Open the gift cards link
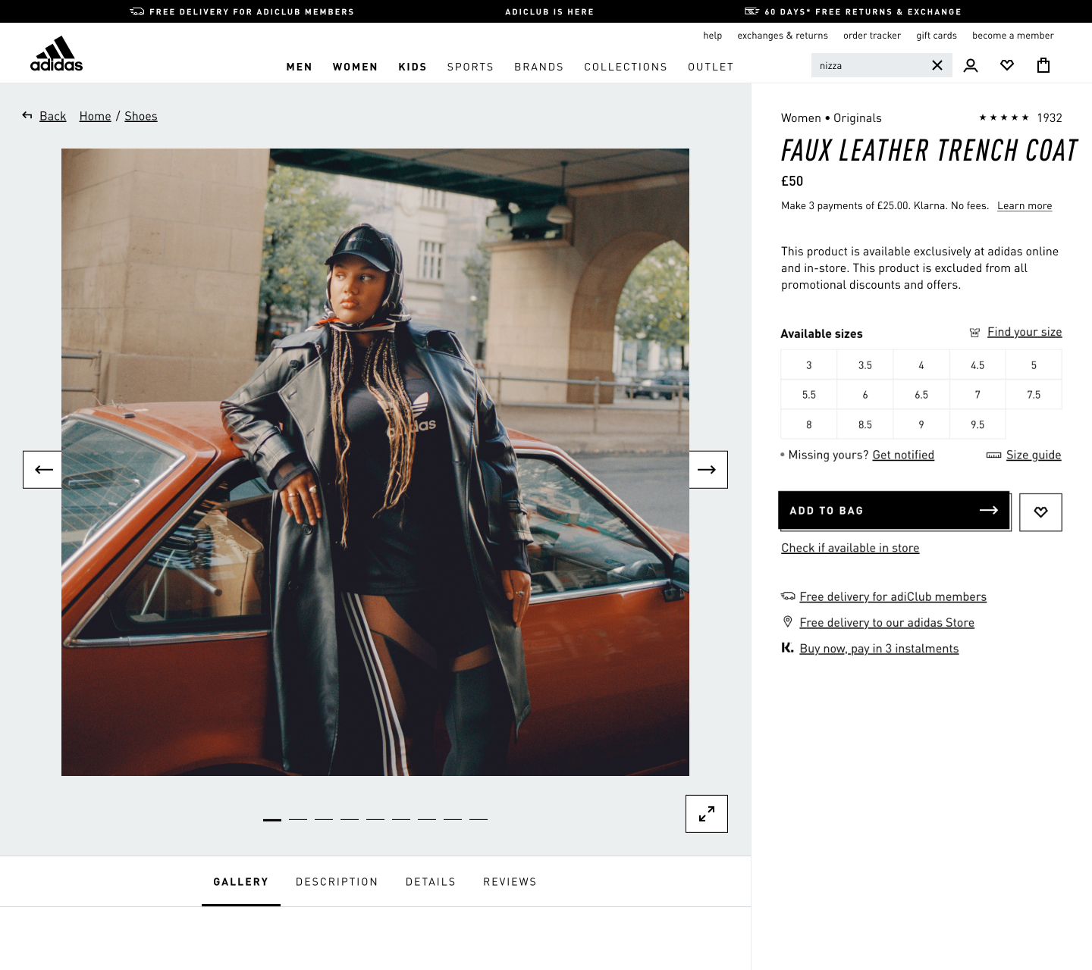This screenshot has height=970, width=1092. coord(937,36)
